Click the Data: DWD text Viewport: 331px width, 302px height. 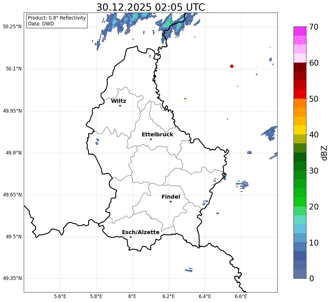[41, 24]
